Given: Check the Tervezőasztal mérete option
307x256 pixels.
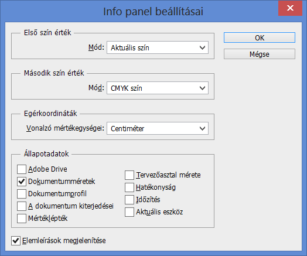Looking at the screenshot, I should (129, 175).
